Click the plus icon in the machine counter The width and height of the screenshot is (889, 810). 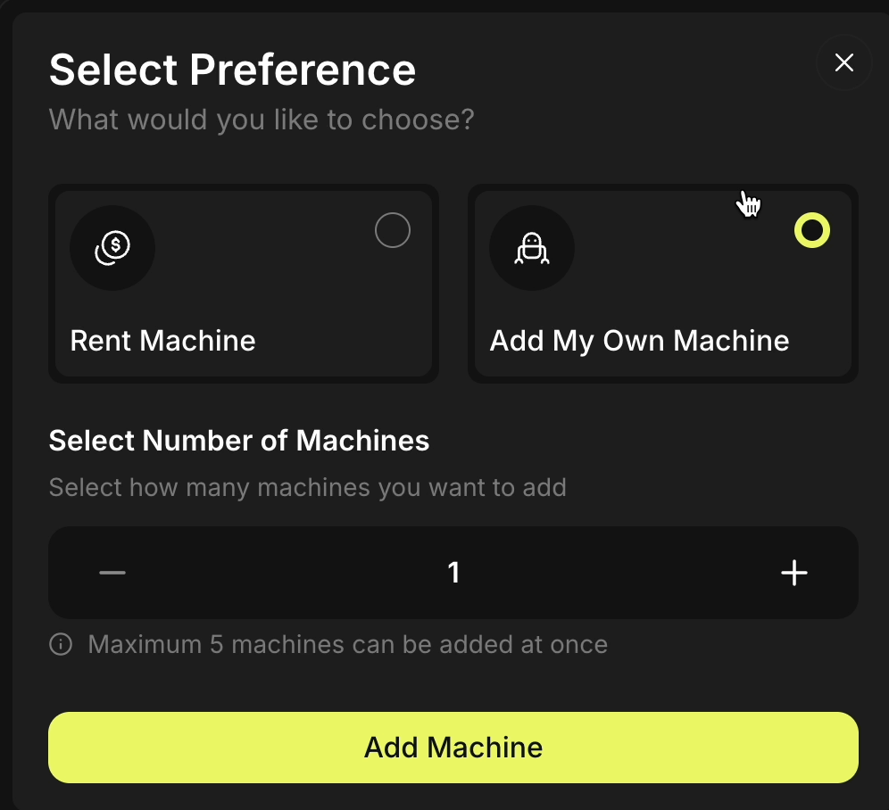coord(793,573)
